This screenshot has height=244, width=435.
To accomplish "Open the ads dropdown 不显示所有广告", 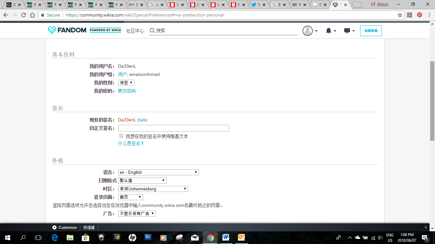I will (137, 213).
